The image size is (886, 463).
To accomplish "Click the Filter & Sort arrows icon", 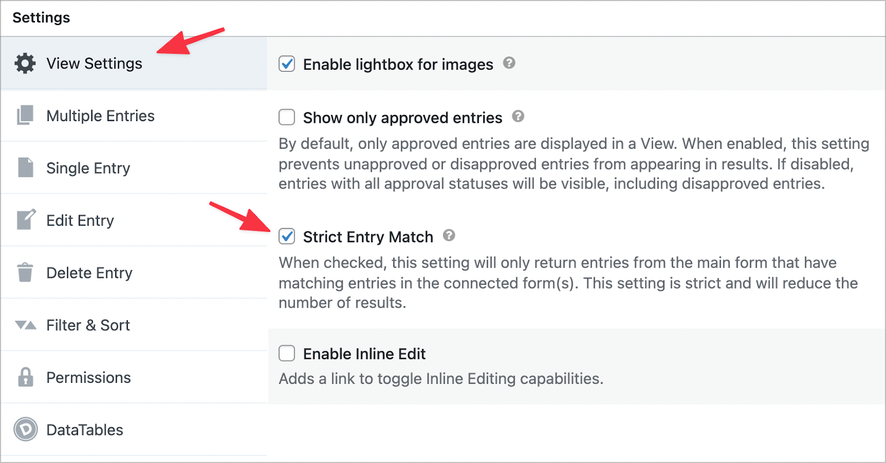I will click(25, 325).
